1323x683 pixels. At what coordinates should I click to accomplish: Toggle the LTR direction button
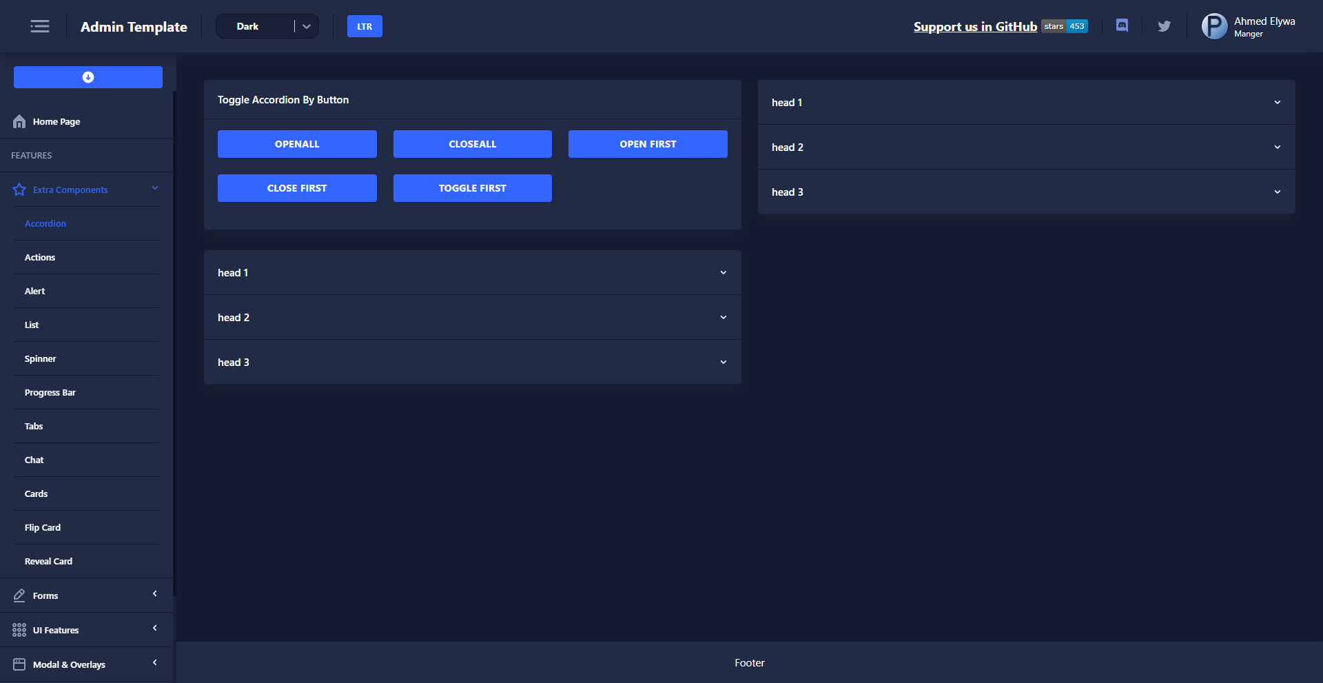(x=365, y=26)
